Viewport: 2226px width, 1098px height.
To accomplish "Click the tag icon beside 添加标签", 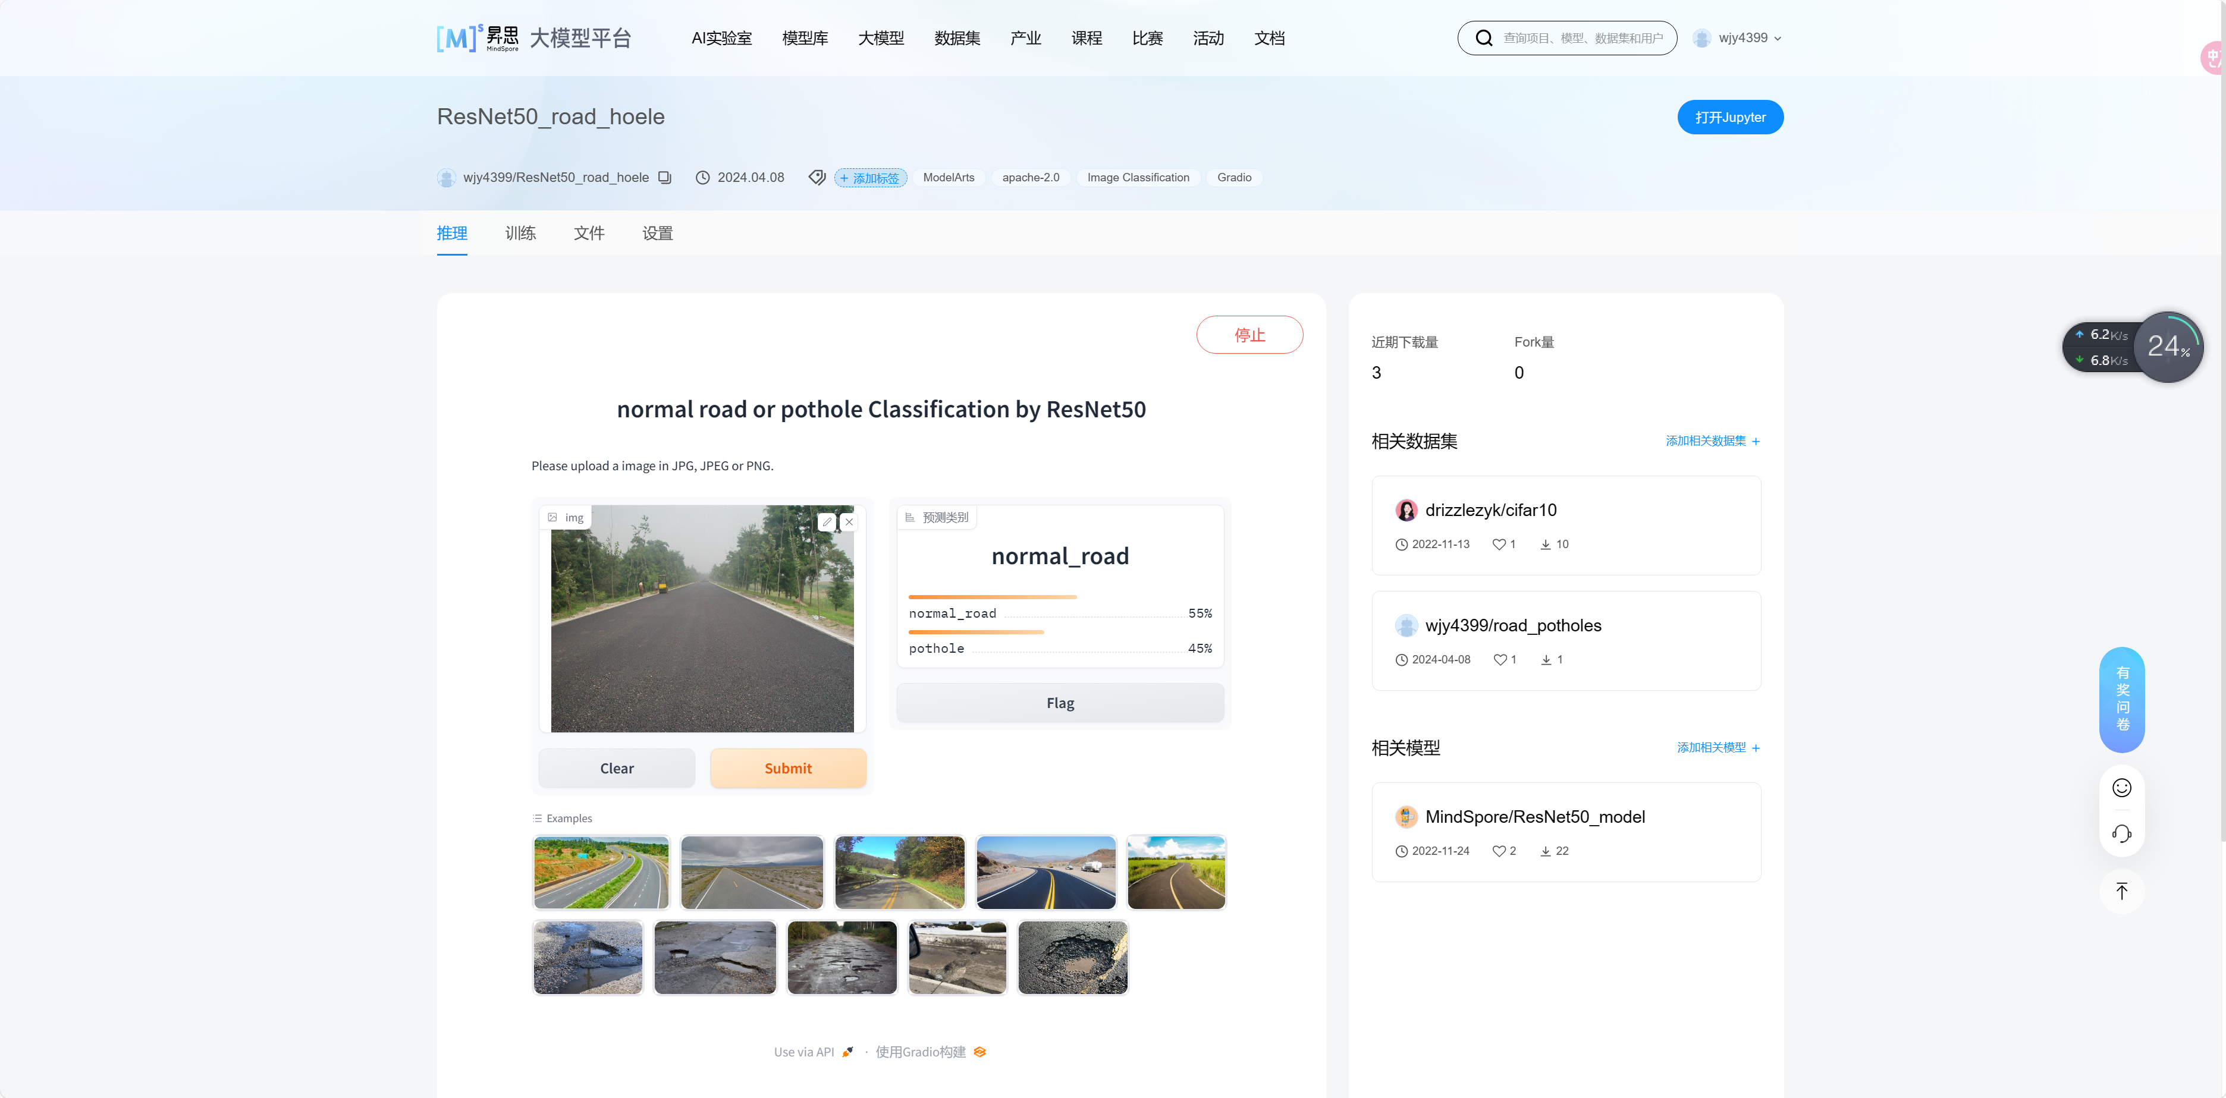I will point(817,177).
